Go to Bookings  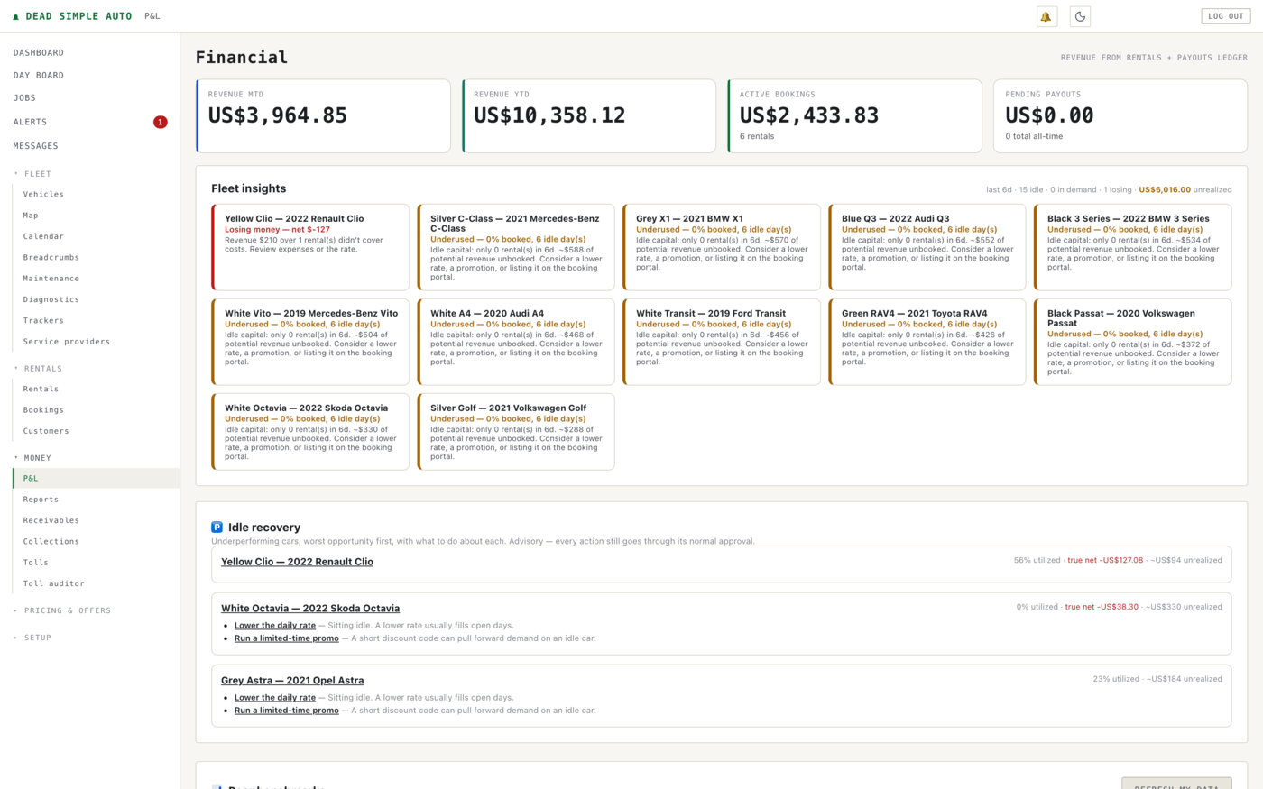click(96, 410)
